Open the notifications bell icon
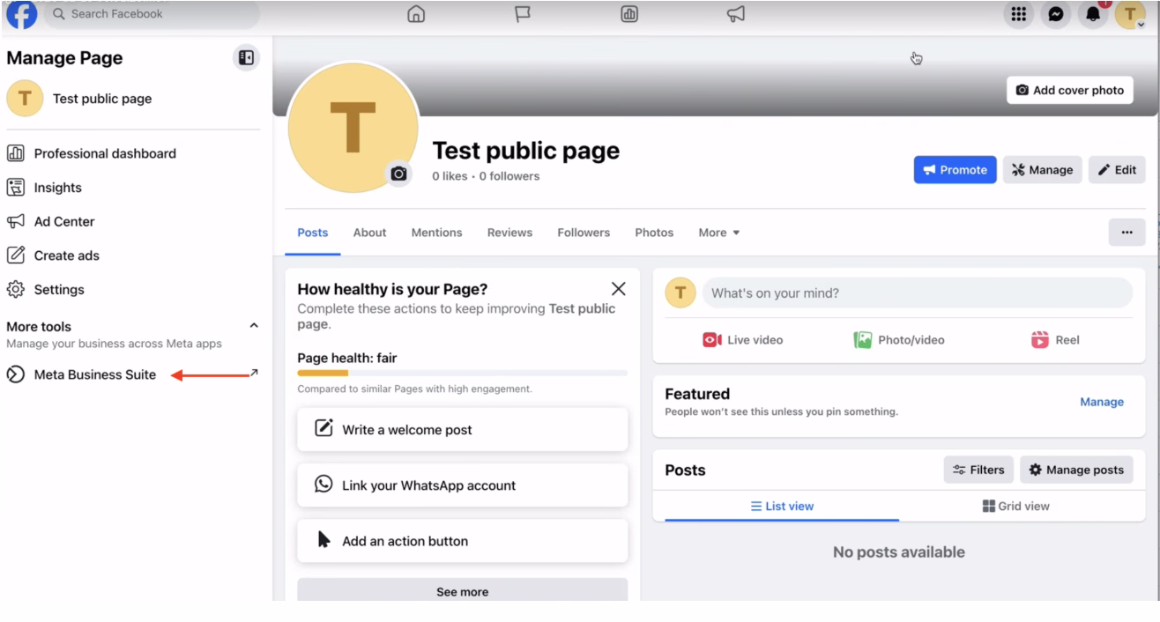1160x622 pixels. tap(1093, 14)
